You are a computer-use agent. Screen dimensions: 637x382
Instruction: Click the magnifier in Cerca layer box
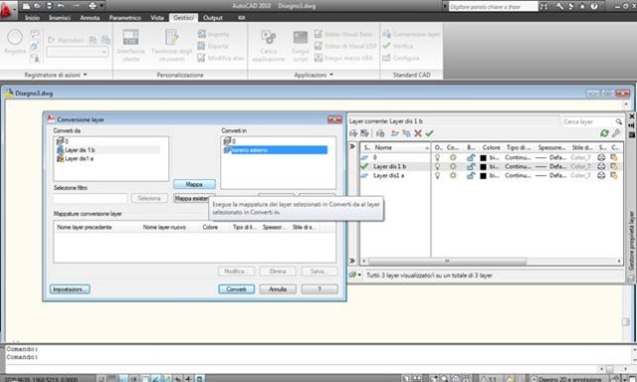(x=618, y=121)
